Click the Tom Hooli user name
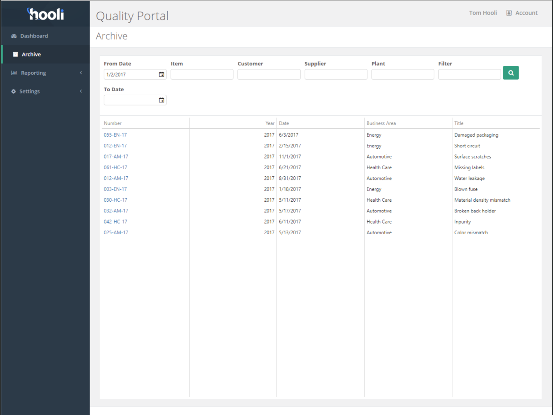This screenshot has height=415, width=553. pos(483,13)
